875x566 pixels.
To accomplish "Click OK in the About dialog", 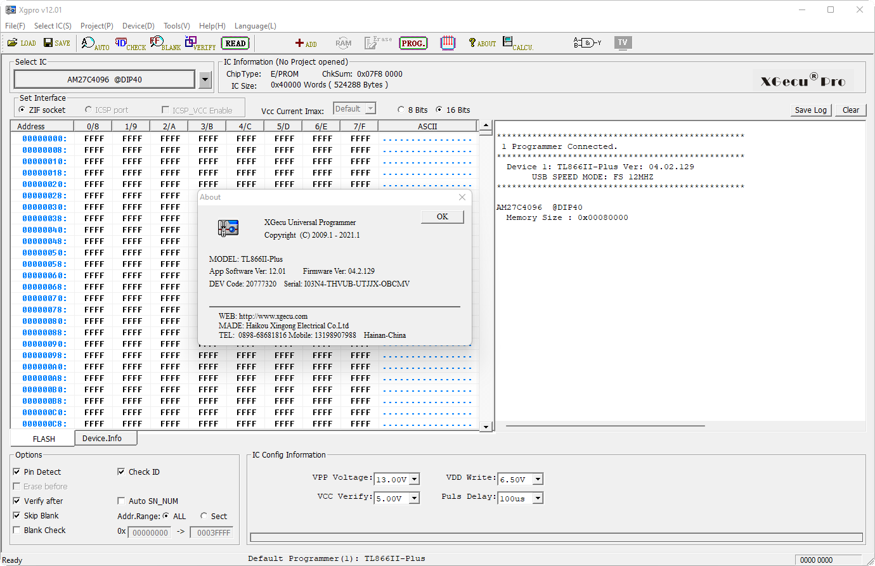I will [443, 217].
